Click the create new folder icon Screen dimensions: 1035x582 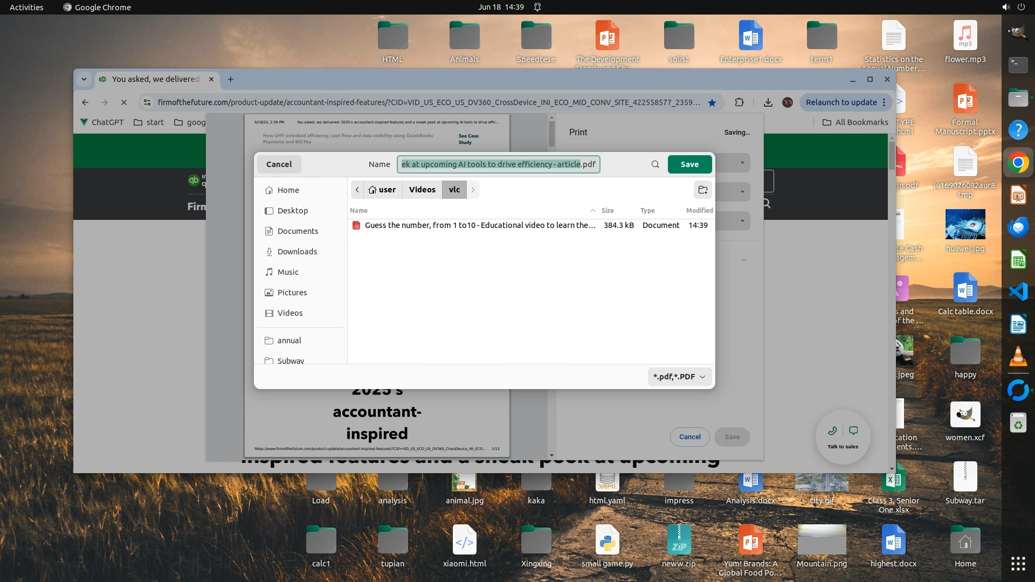click(702, 190)
